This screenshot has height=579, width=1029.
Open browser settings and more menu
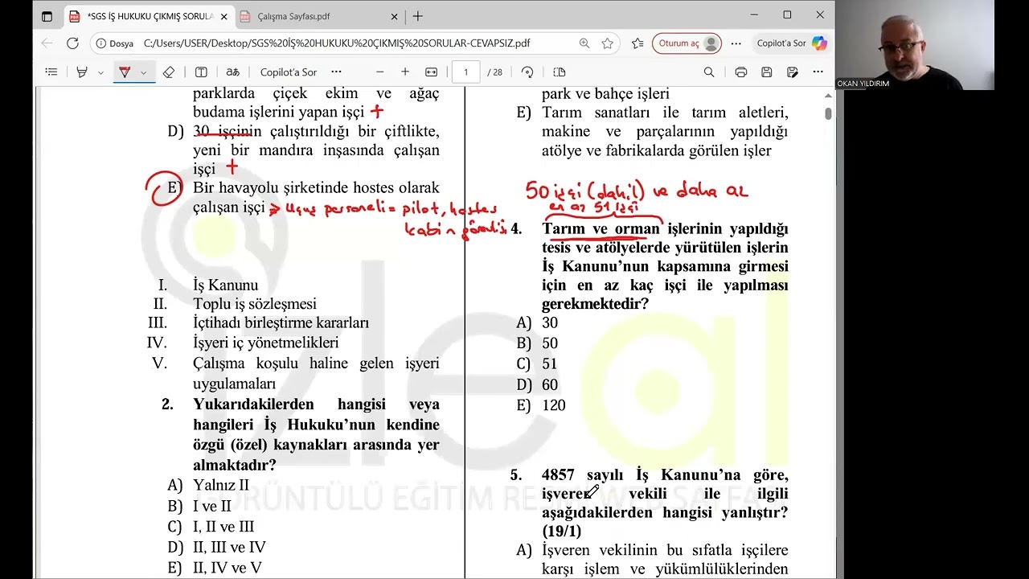(736, 43)
